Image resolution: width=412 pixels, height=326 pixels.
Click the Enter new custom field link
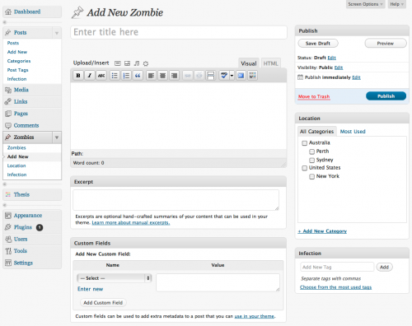point(90,289)
